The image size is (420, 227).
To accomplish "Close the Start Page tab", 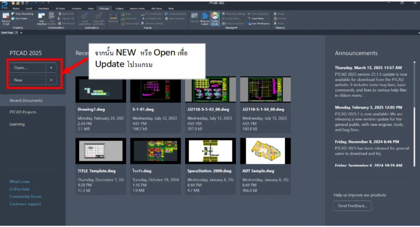I will pyautogui.click(x=16, y=33).
